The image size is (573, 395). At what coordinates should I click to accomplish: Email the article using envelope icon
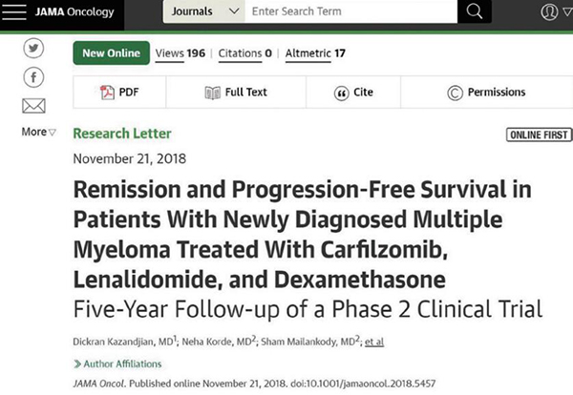pos(33,106)
